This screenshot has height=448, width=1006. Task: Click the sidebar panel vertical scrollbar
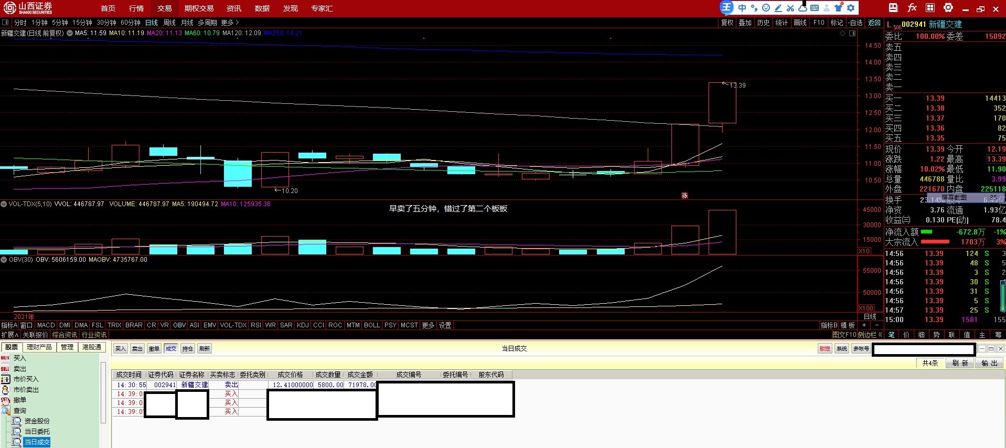(103, 392)
